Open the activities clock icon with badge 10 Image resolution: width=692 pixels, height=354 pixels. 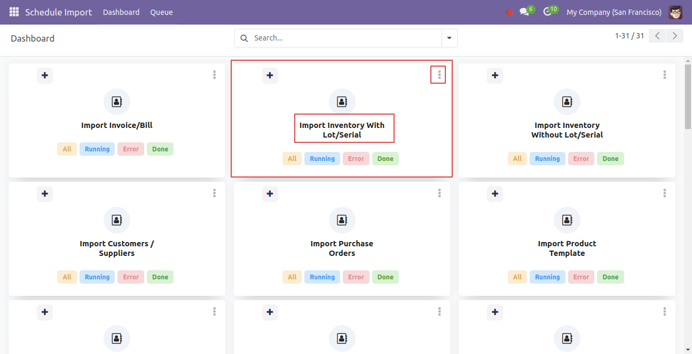[x=547, y=12]
